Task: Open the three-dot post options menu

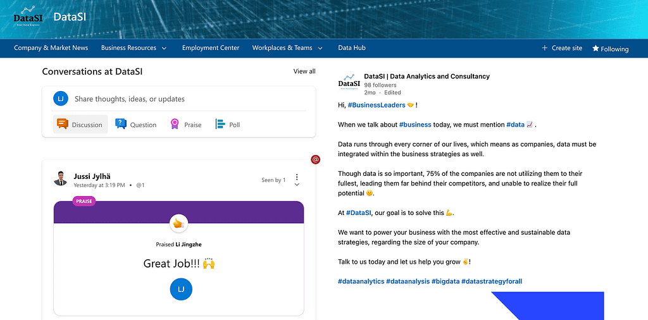Action: coord(297,177)
